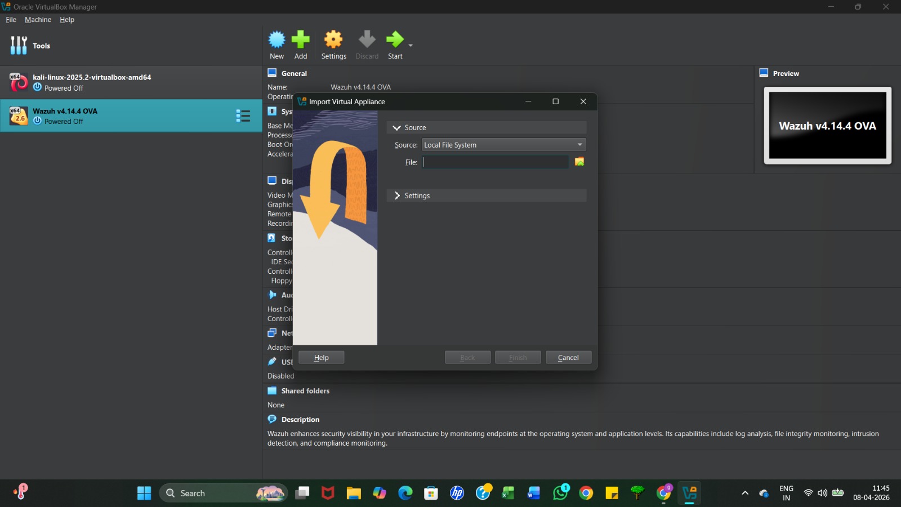The width and height of the screenshot is (901, 507).
Task: Open the Tools icon in the sidebar
Action: tap(19, 46)
